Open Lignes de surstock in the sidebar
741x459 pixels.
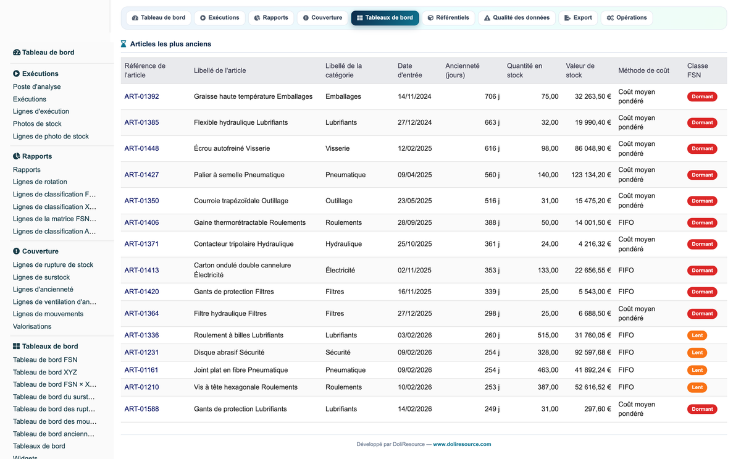click(41, 277)
